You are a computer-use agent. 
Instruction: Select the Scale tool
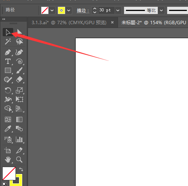pos(19,90)
